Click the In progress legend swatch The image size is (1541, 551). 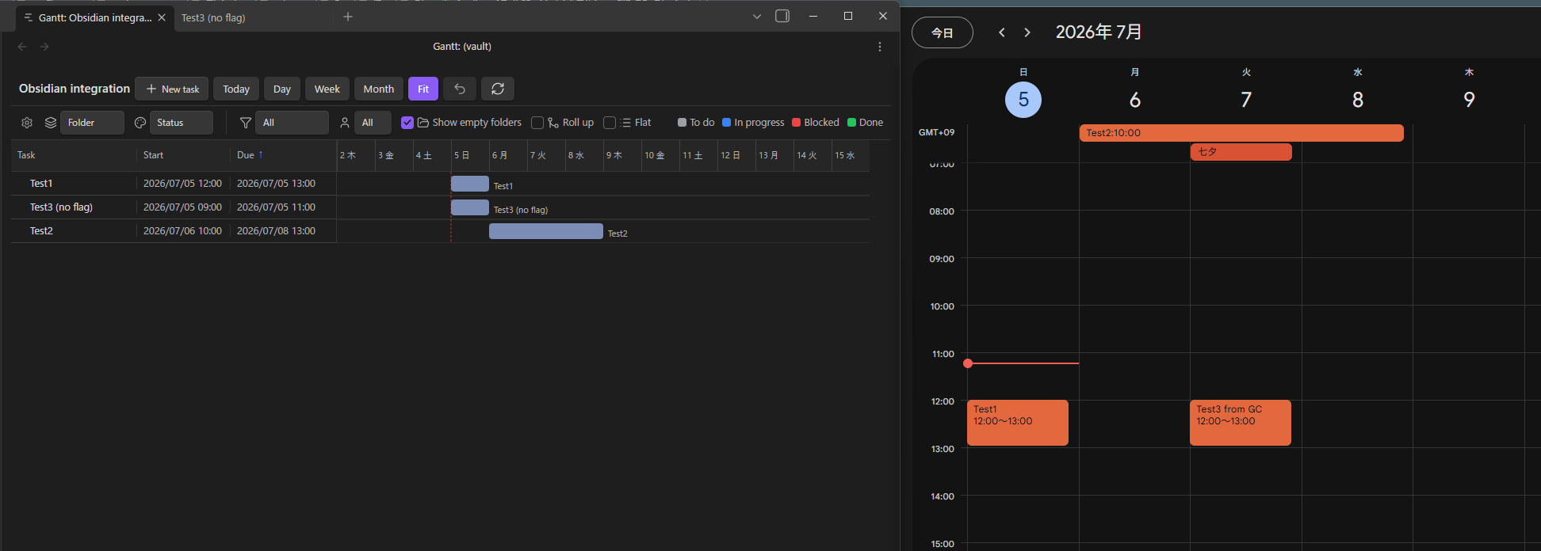[x=726, y=123]
